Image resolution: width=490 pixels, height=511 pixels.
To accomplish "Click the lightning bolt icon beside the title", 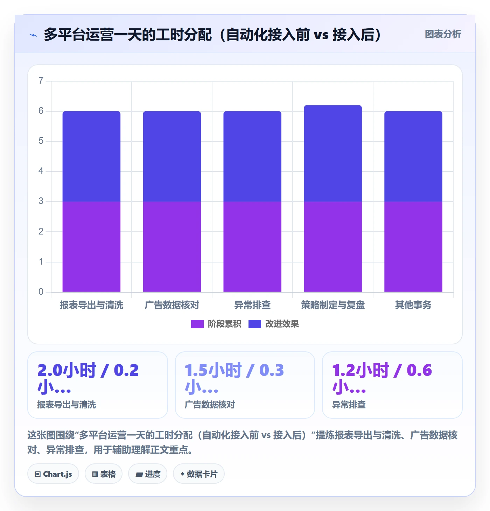I will [x=33, y=35].
